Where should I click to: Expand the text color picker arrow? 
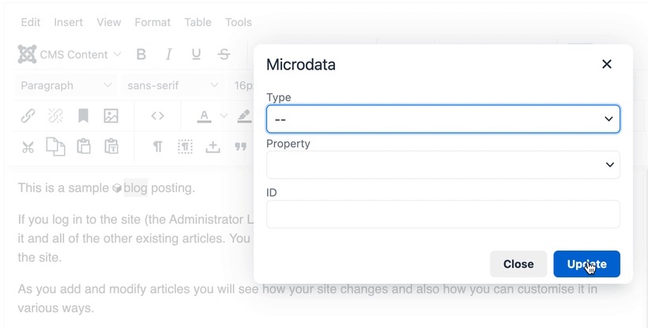[224, 116]
